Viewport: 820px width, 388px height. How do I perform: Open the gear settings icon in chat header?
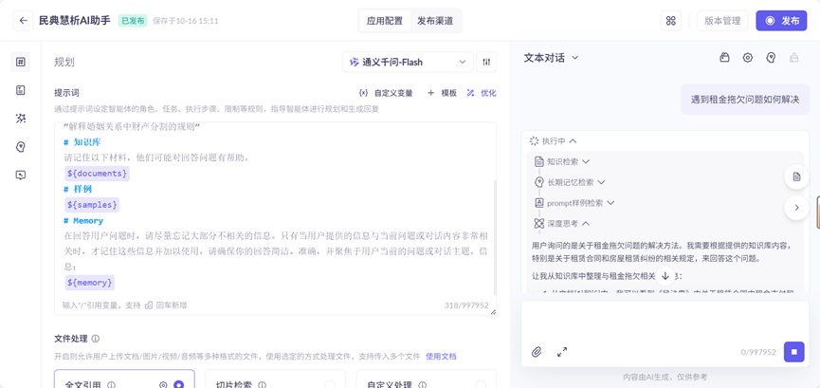(748, 58)
